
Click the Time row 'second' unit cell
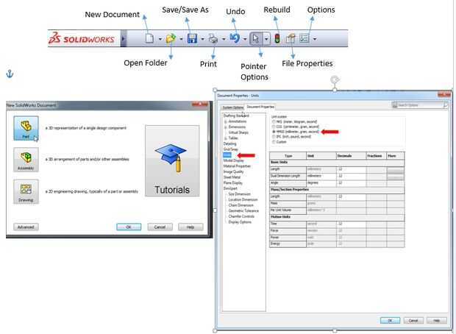[321, 224]
